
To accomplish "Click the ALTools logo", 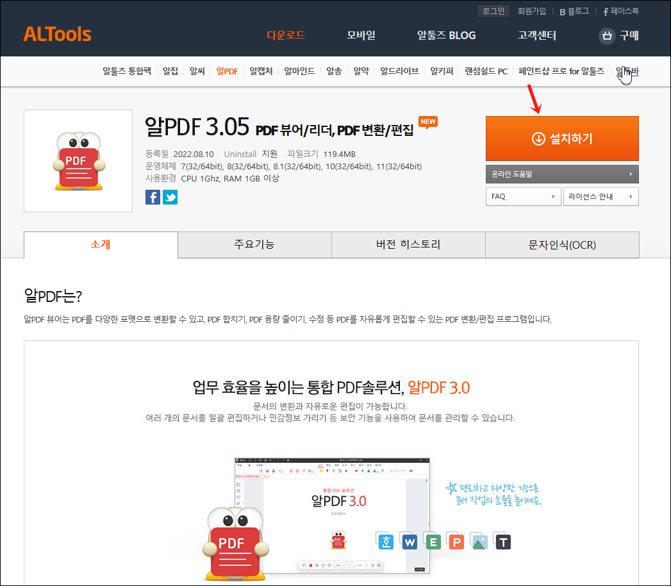I will pyautogui.click(x=57, y=34).
